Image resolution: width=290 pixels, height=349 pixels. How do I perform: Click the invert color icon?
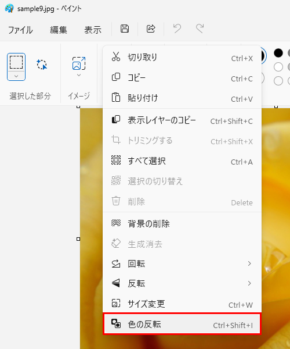coord(116,323)
